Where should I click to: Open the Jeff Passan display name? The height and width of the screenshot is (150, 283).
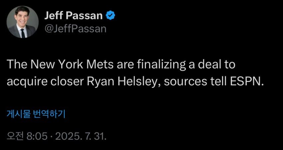[x=73, y=16]
